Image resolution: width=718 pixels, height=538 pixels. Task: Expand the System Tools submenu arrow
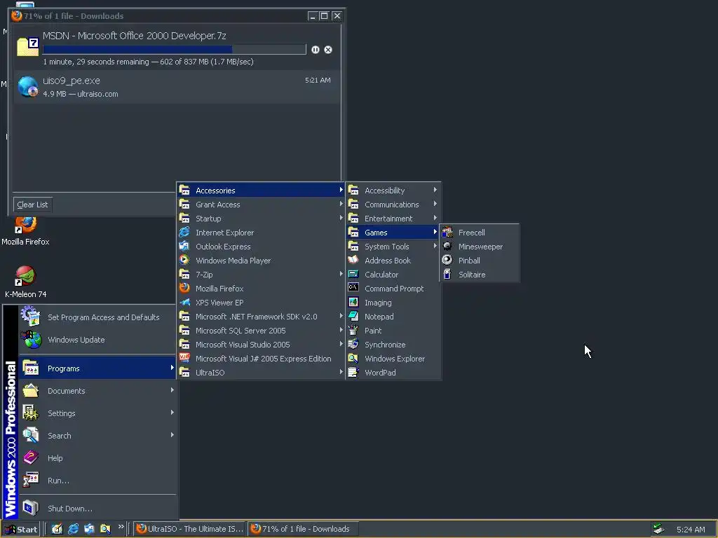point(435,246)
